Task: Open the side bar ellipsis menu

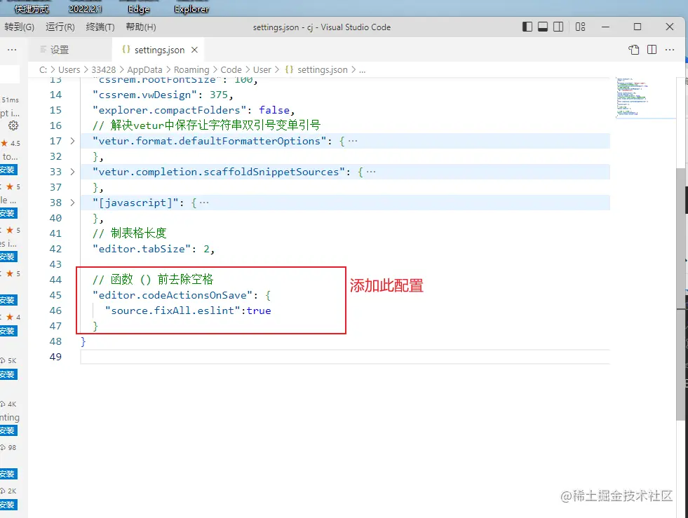Action: coord(12,50)
